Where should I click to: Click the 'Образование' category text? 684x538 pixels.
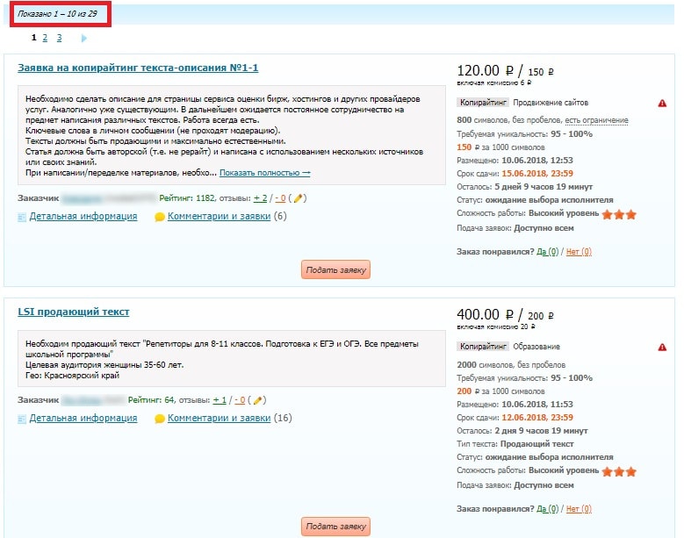(x=536, y=347)
